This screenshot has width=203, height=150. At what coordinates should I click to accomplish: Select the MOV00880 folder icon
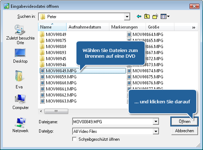[x=42, y=46]
